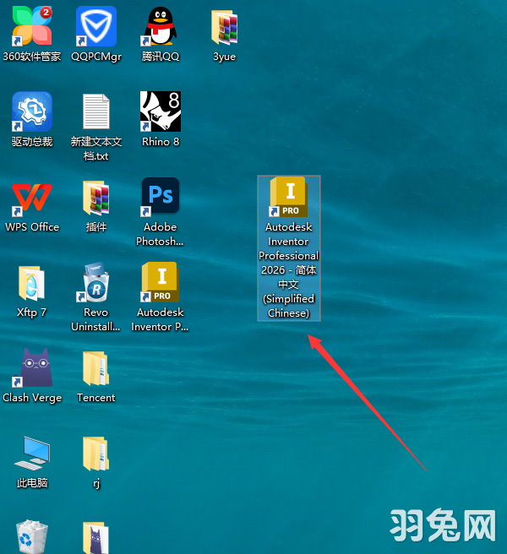507x554 pixels.
Task: Select the Adobe Photoshop Ps icon
Action: click(x=161, y=196)
